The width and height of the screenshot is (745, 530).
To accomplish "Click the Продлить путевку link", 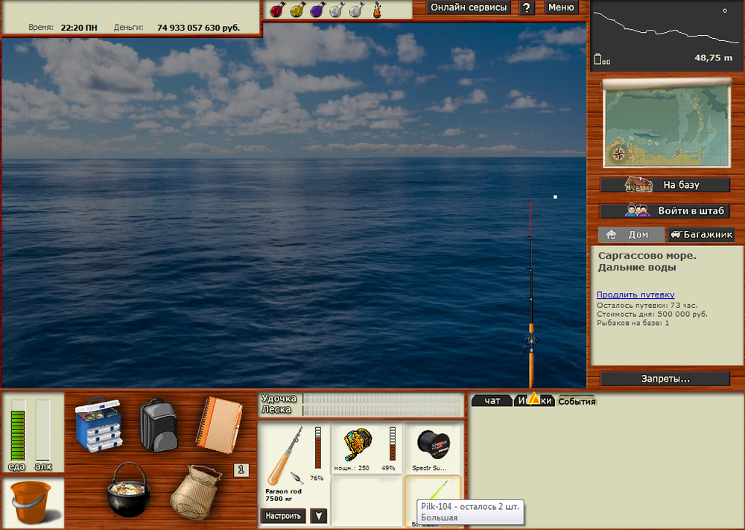I will tap(635, 294).
